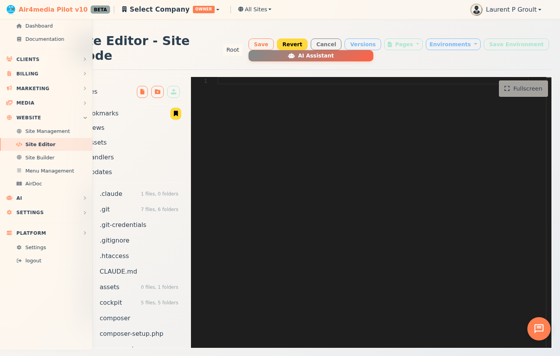Create a new file in the editor
The height and width of the screenshot is (356, 560).
tap(142, 92)
